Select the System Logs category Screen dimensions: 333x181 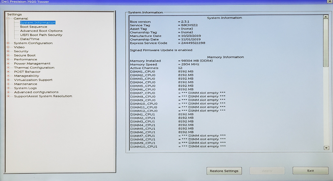coord(25,88)
